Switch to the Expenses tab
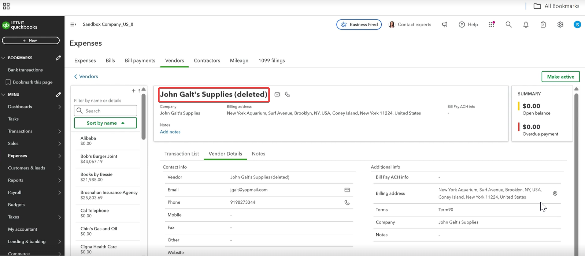The width and height of the screenshot is (585, 256). click(x=85, y=61)
